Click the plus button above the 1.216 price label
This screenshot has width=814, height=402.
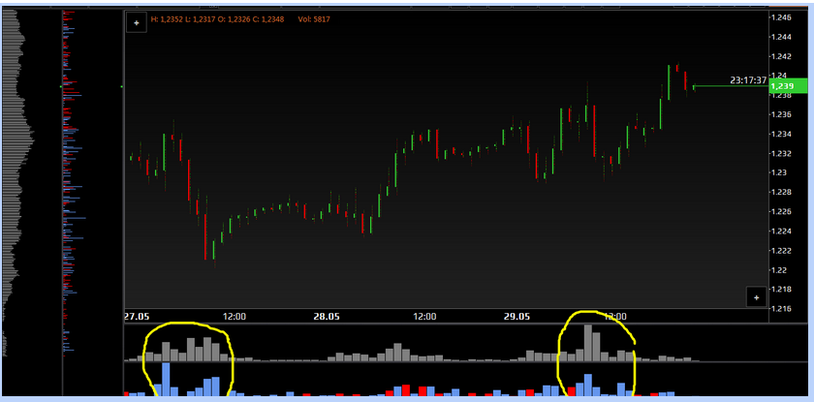757,297
